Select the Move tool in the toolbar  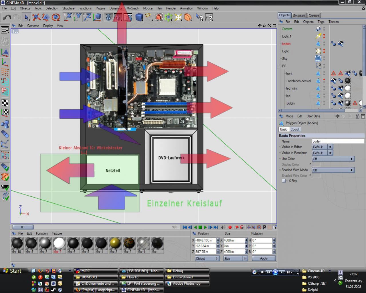(x=36, y=17)
